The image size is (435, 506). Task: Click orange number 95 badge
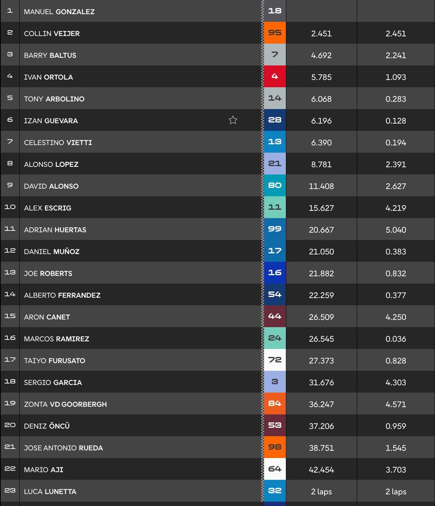point(275,33)
